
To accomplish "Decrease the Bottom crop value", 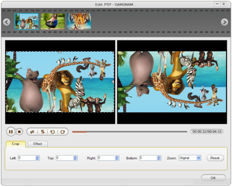I will 159,159.
